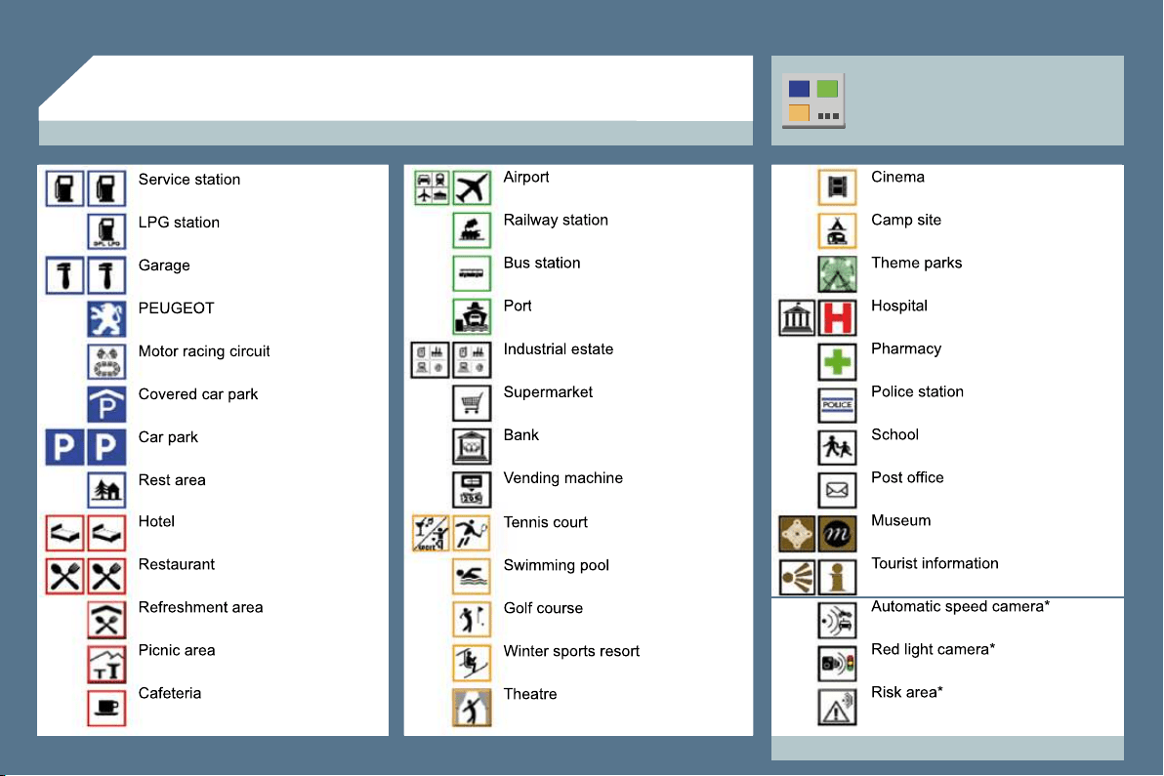
Task: Select the Covered car park icon
Action: (x=106, y=405)
